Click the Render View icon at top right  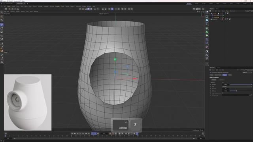point(194,9)
